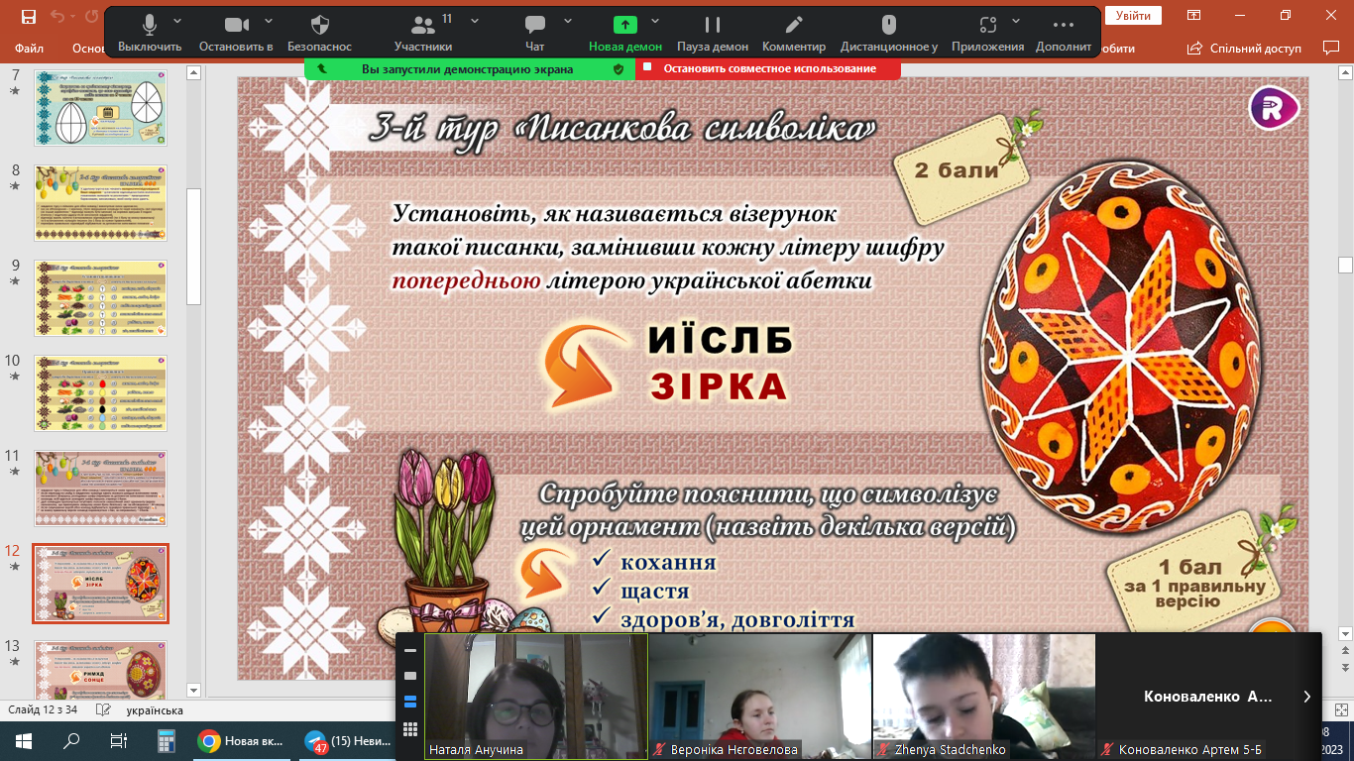Screen dimensions: 1354x761
Task: Open Приложения in Zoom bar
Action: pos(987,34)
